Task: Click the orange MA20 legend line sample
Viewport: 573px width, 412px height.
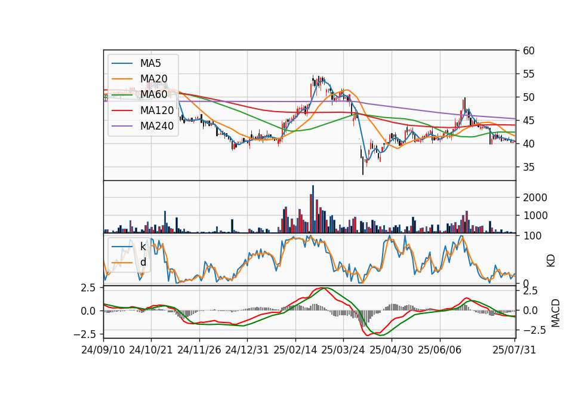Action: pos(122,79)
